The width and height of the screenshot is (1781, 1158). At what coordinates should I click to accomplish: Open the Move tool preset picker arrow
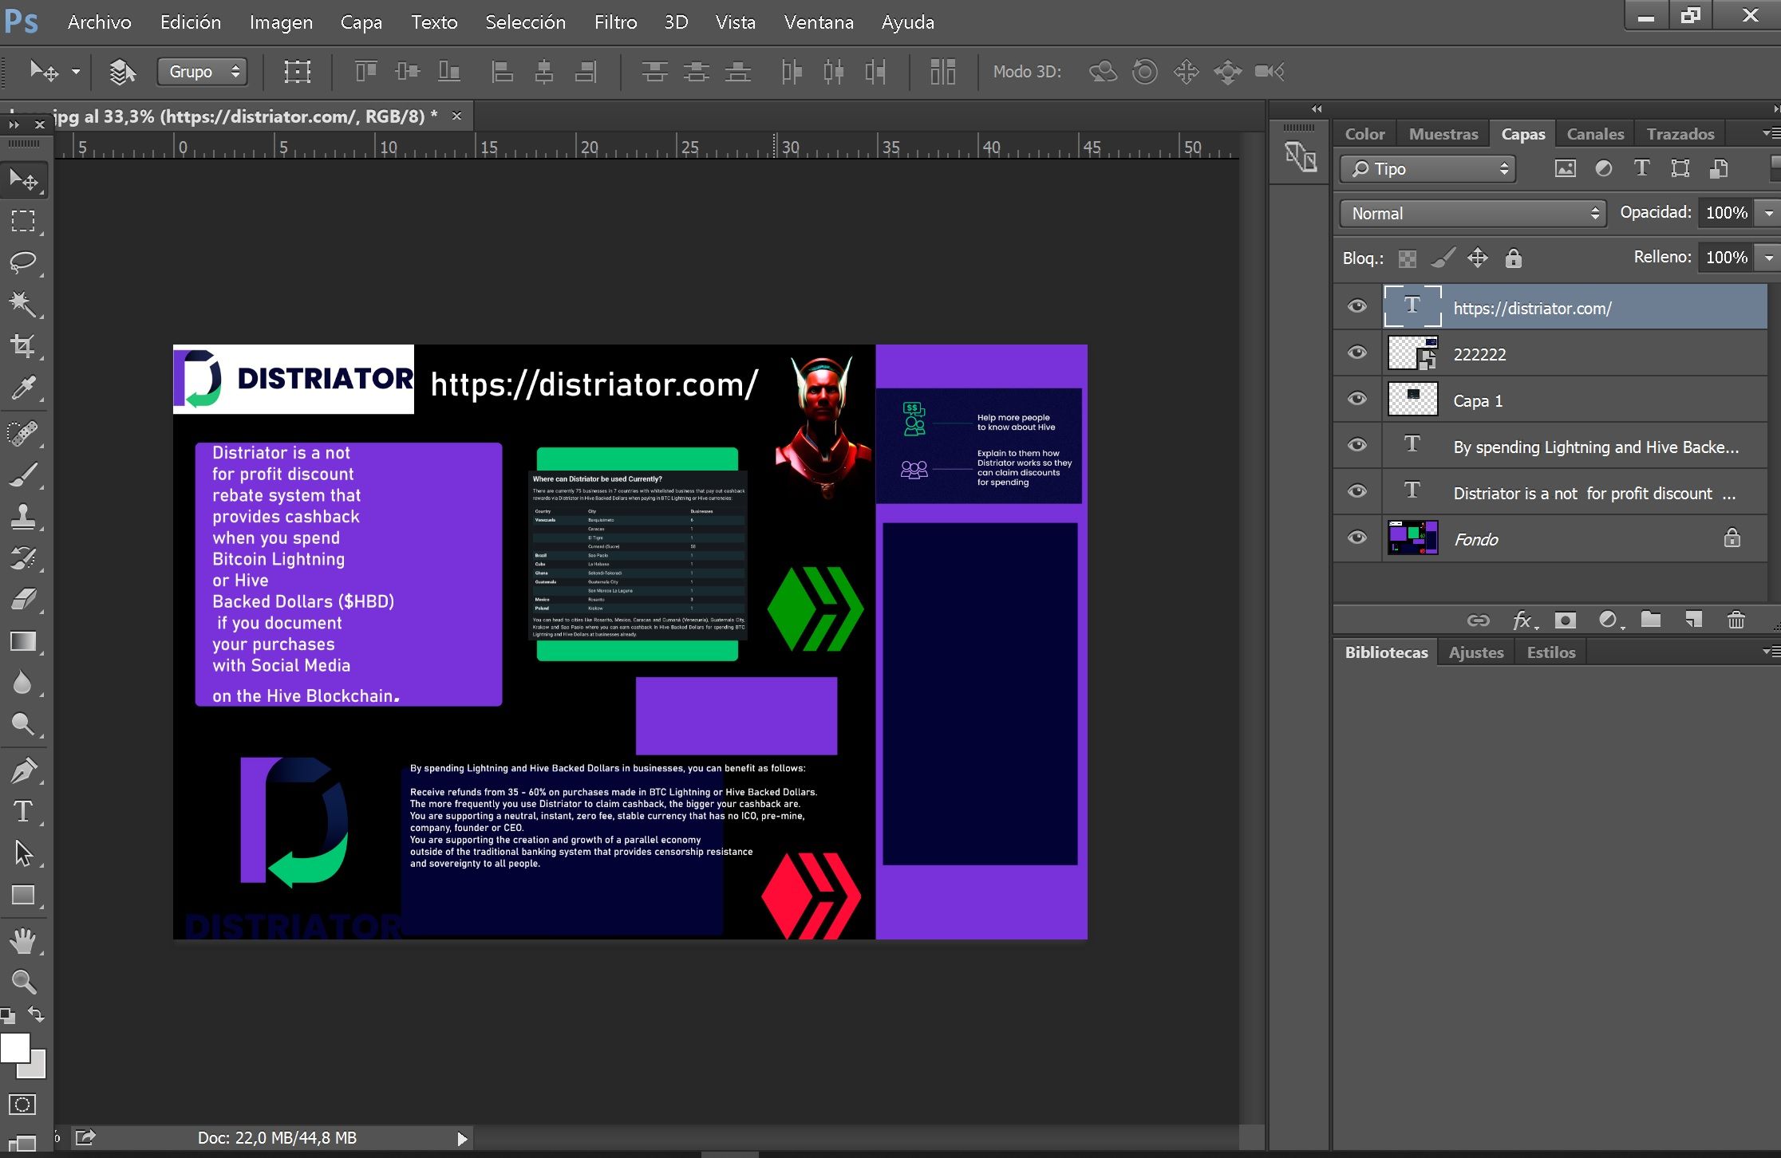[x=76, y=72]
